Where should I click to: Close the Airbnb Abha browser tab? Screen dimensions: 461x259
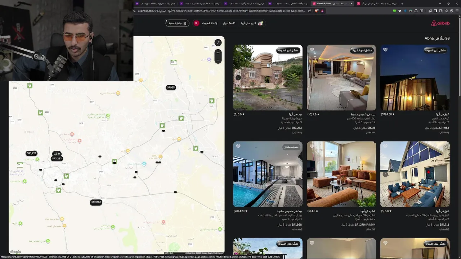coord(351,4)
